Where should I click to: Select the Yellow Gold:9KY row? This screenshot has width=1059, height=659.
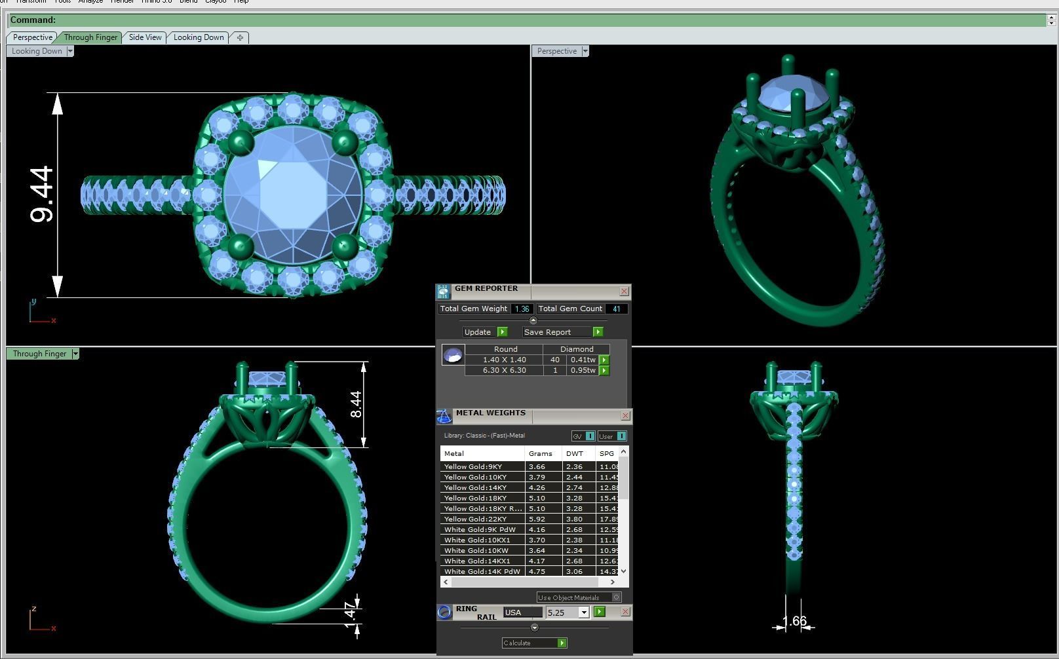click(x=529, y=467)
